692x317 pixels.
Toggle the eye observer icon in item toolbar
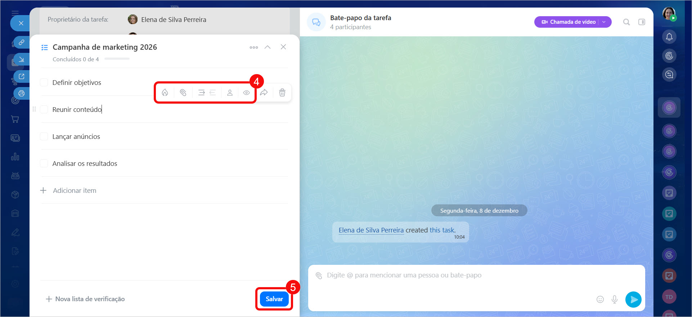(246, 93)
